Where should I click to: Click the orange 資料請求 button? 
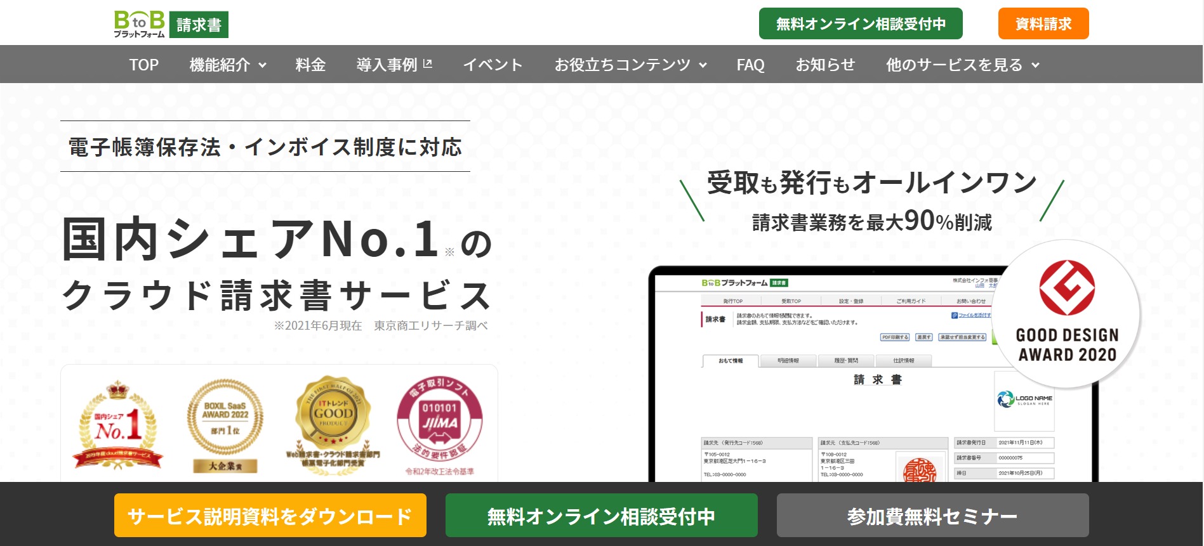[1043, 24]
